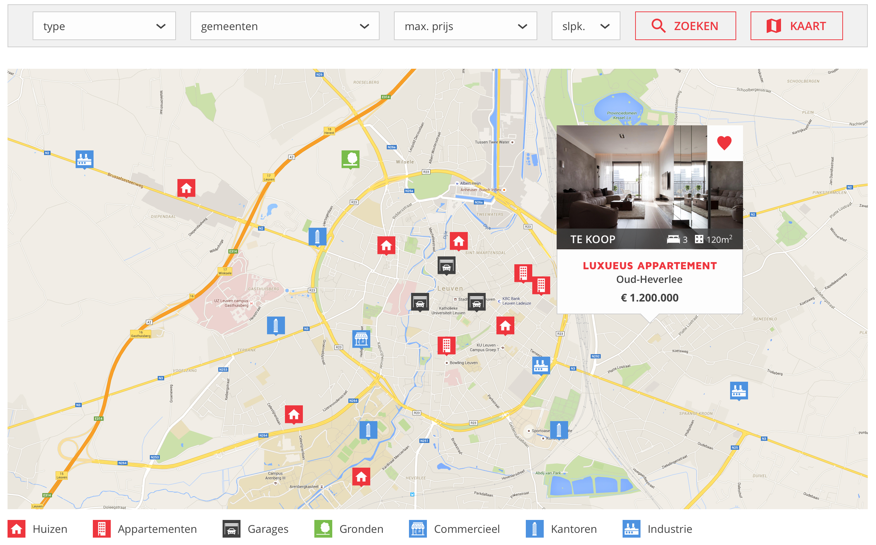
Task: Select apartment marker near Bowling Leuven
Action: (446, 346)
